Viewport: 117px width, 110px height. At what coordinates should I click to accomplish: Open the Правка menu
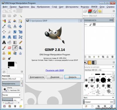click(13, 7)
